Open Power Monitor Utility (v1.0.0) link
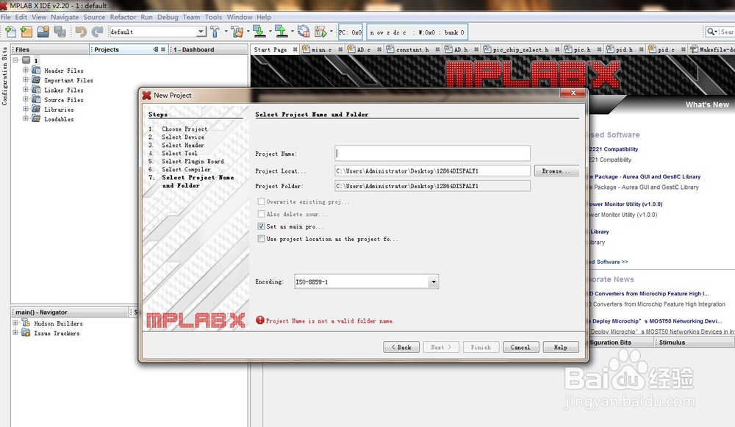735x427 pixels. (x=625, y=204)
